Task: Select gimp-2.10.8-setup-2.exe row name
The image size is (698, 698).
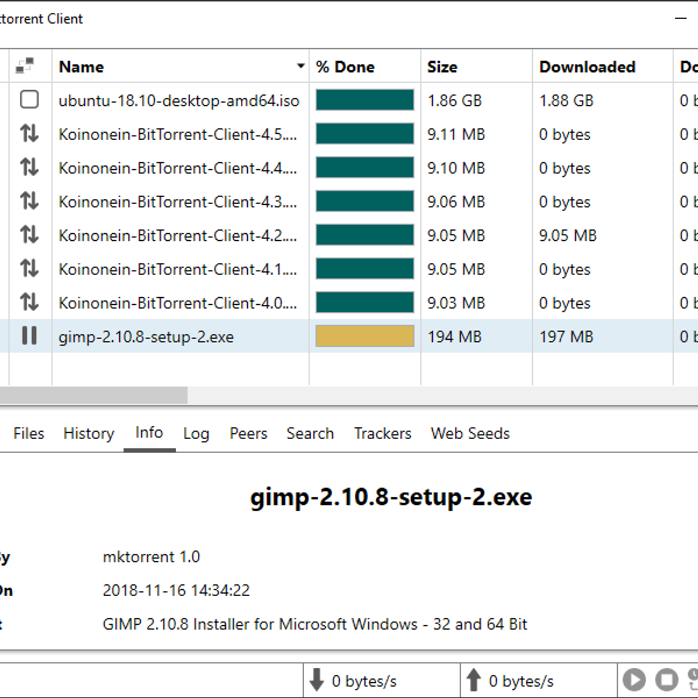Action: coord(146,337)
